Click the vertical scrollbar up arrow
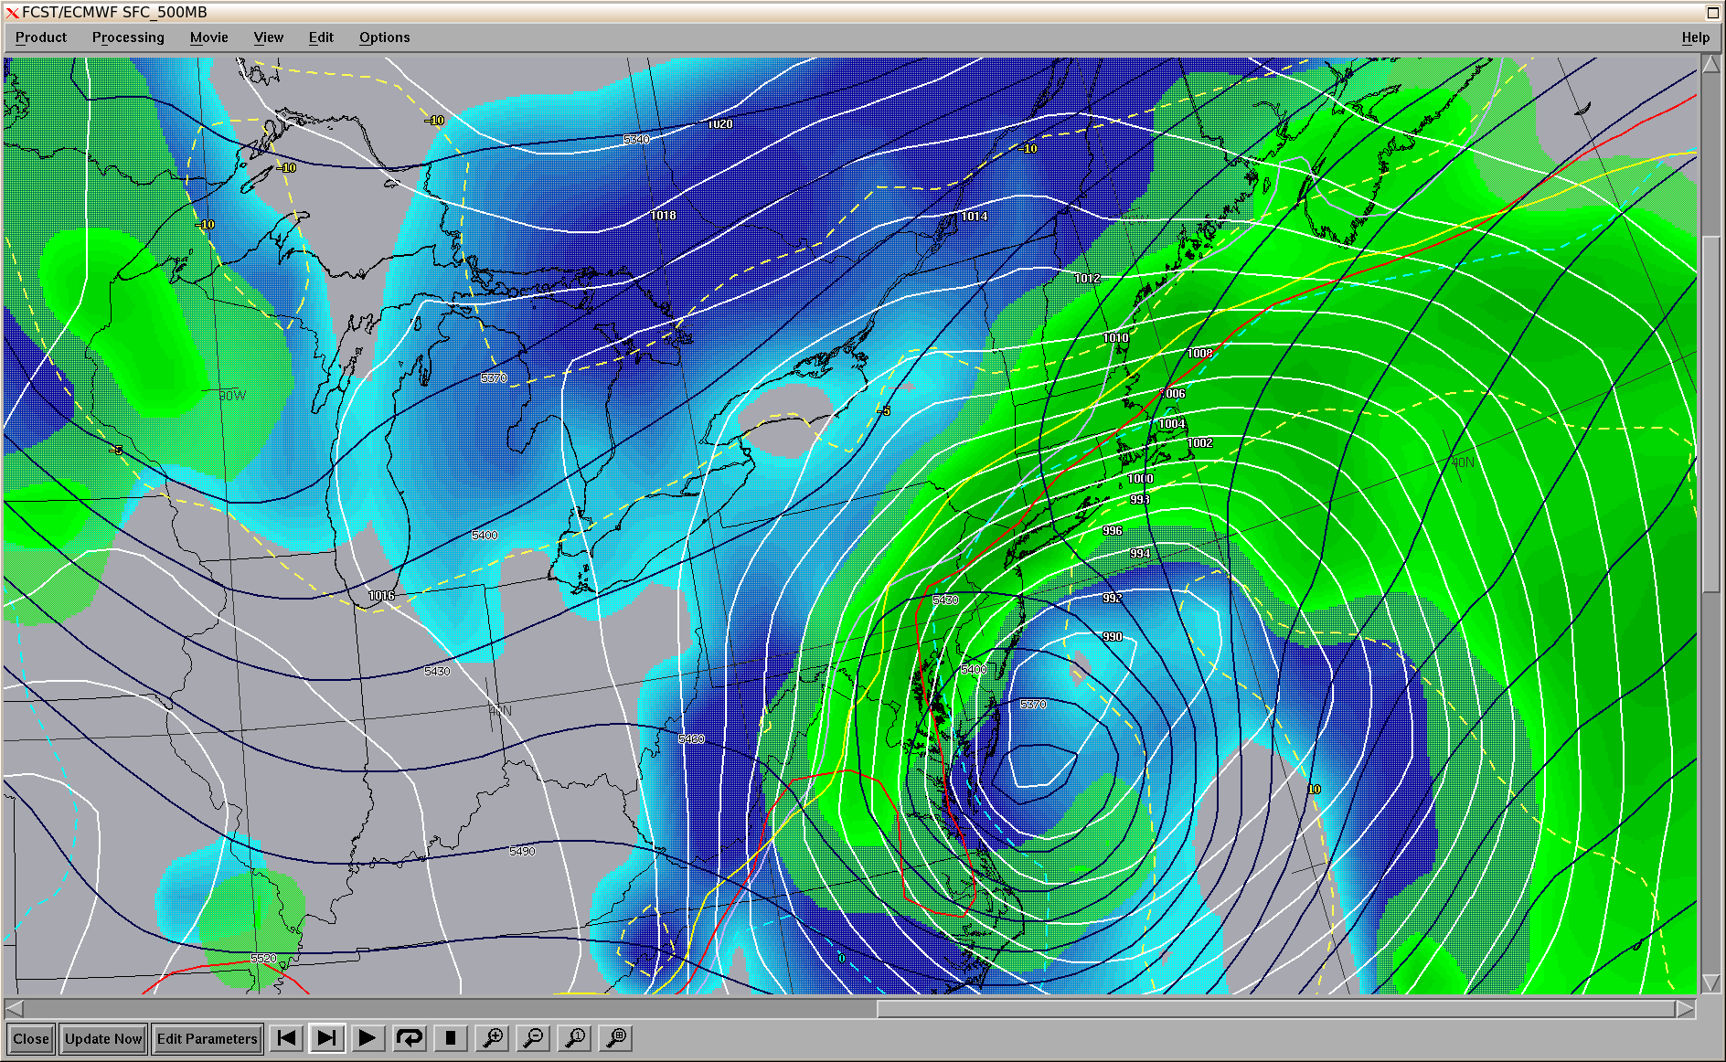Image resolution: width=1726 pixels, height=1062 pixels. point(1710,64)
